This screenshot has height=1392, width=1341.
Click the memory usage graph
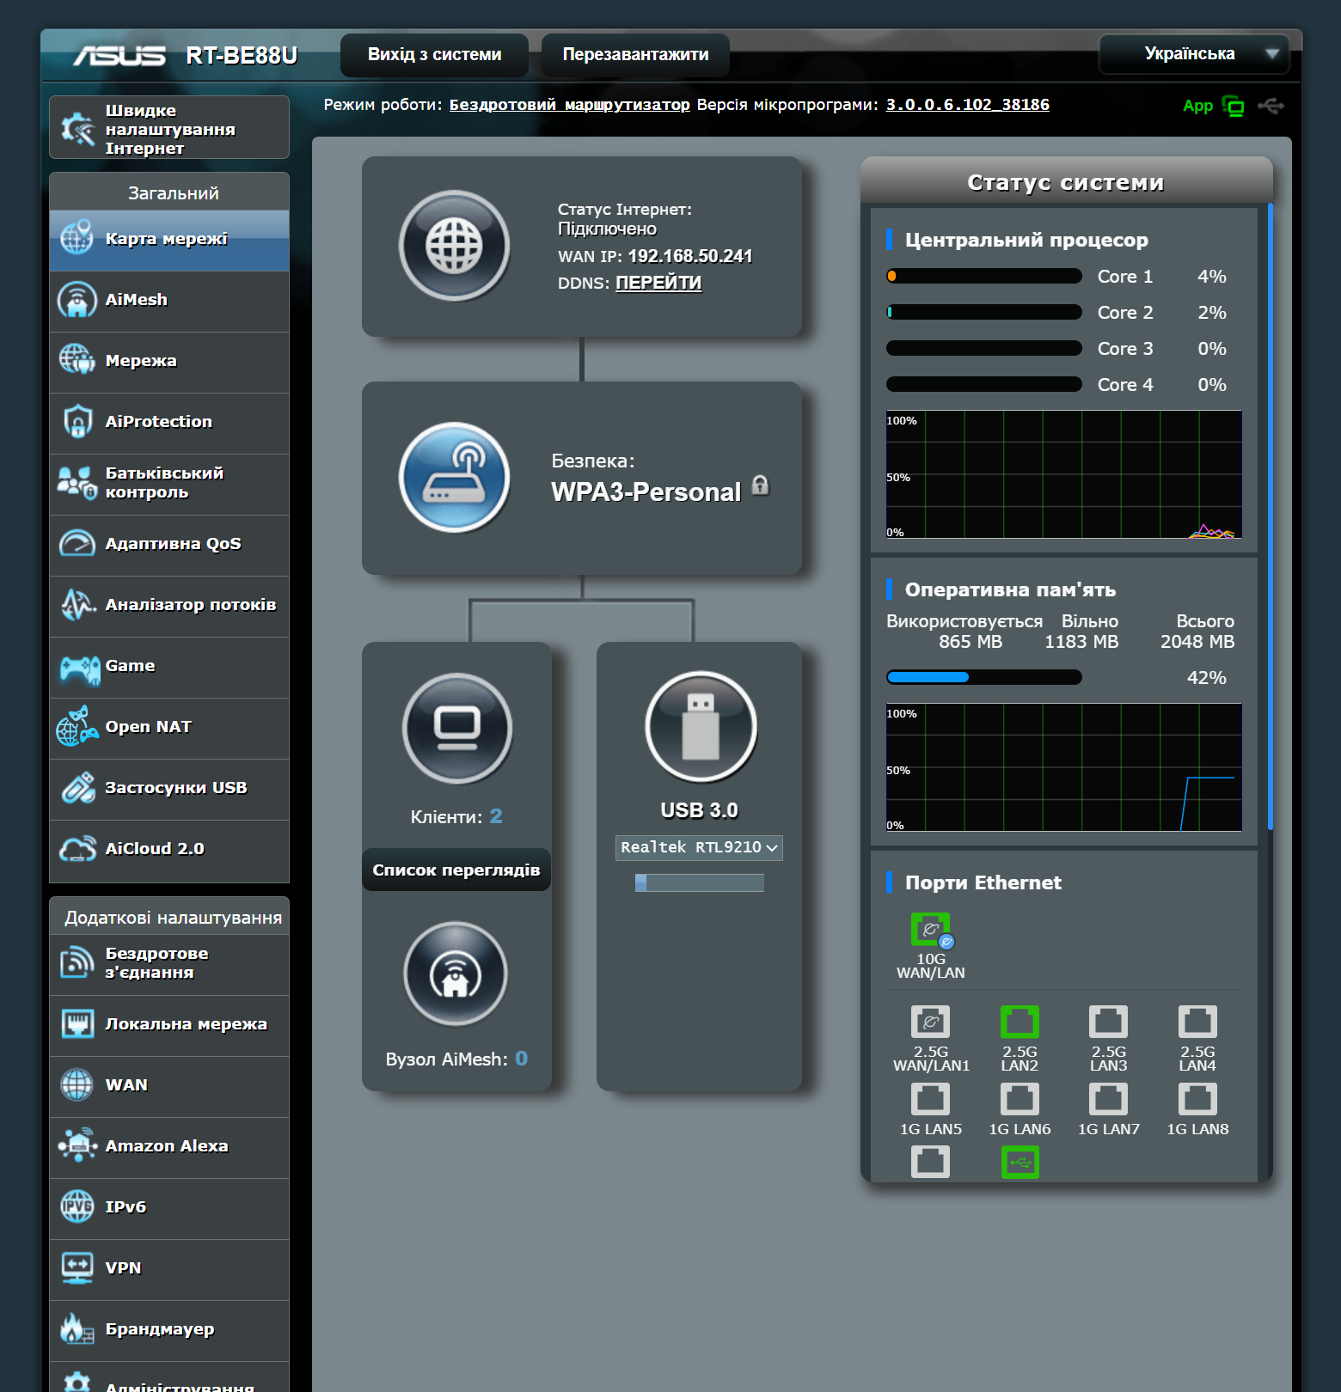click(x=1064, y=767)
